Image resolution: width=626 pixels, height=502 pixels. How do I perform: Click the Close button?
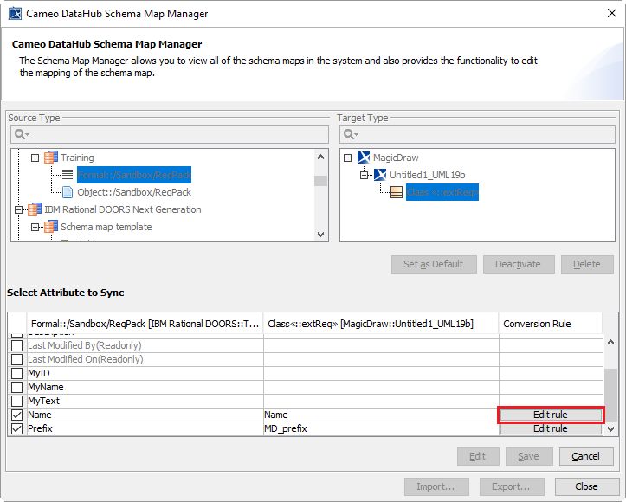(x=587, y=486)
